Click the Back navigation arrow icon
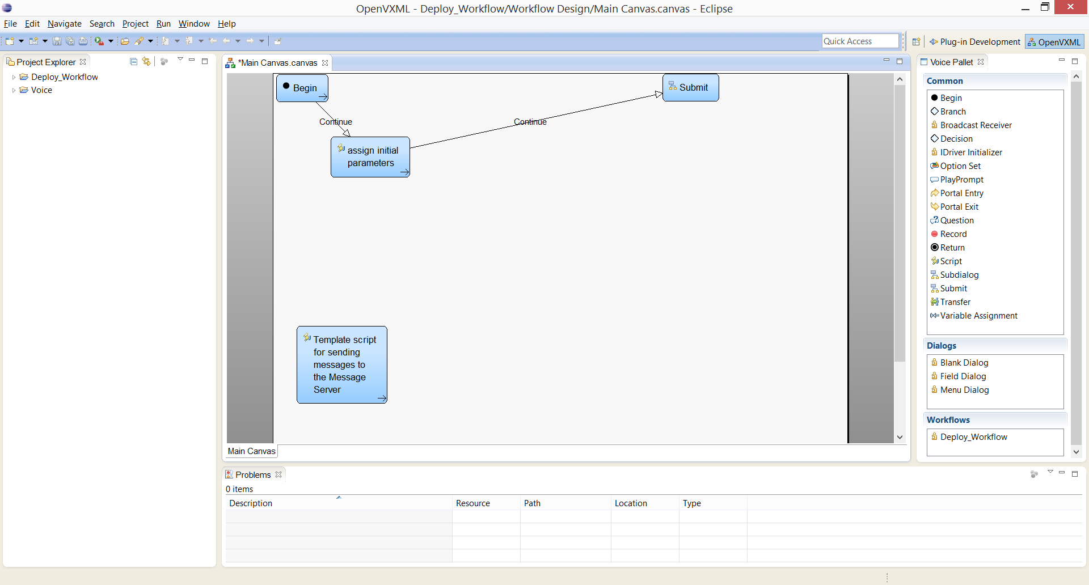Viewport: 1089px width, 585px height. 226,41
